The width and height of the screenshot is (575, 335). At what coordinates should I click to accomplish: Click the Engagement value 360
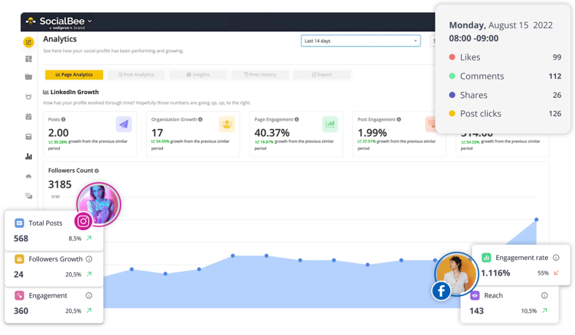point(21,311)
